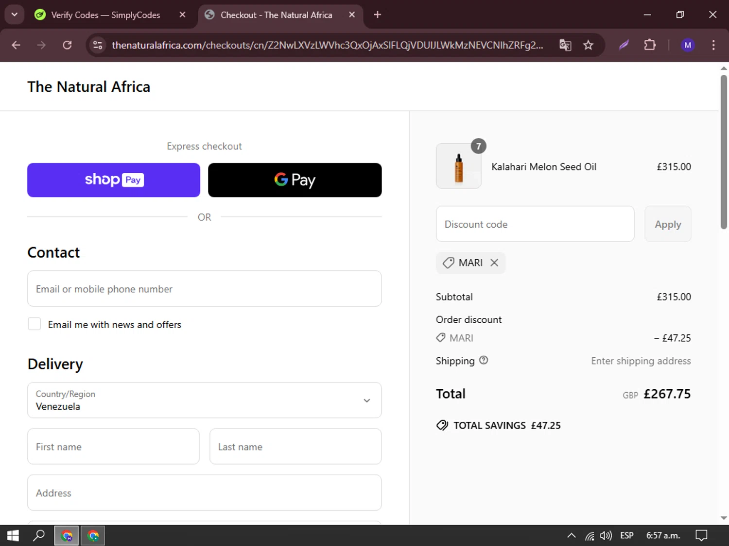Close the Verify Codes tab
Screen dimensions: 729x546
(182, 15)
